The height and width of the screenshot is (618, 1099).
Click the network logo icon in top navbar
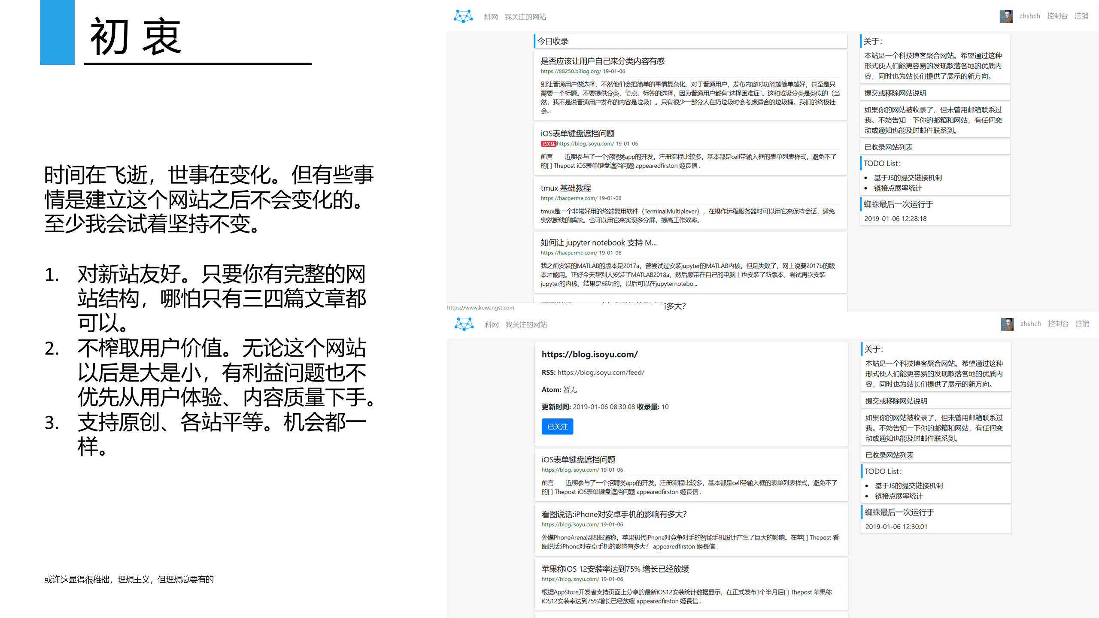coord(463,16)
